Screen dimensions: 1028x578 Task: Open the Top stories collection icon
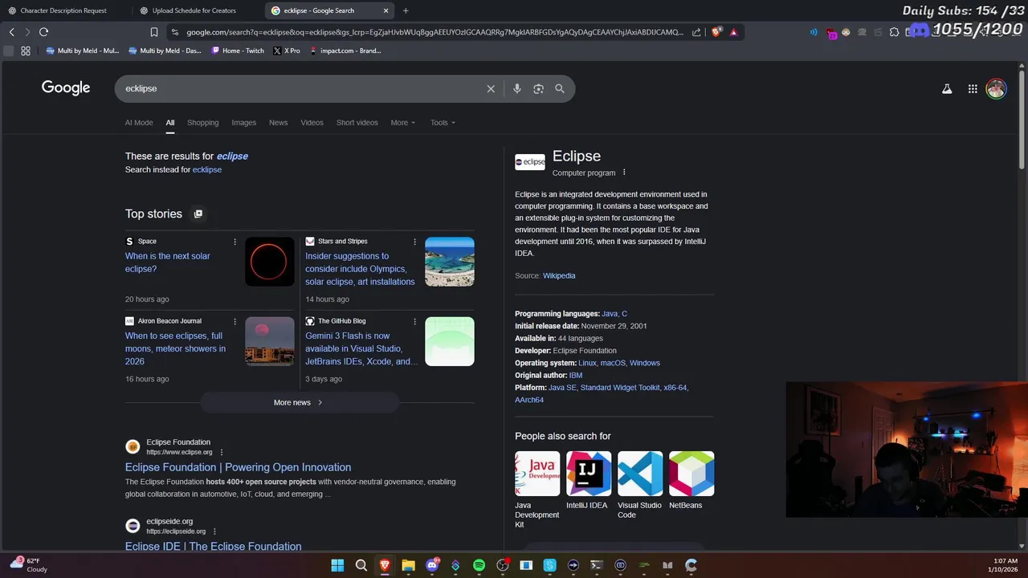coord(198,214)
